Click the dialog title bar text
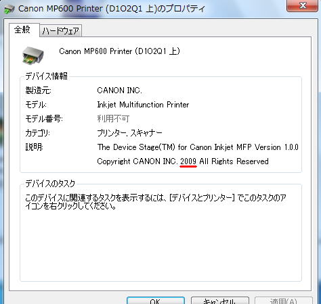321x304 pixels. point(112,9)
